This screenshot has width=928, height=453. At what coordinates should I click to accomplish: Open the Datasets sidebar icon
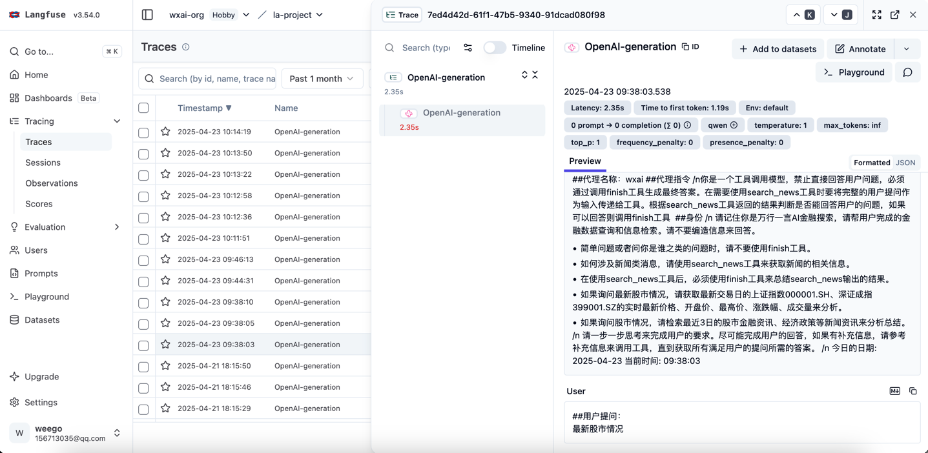pyautogui.click(x=14, y=320)
